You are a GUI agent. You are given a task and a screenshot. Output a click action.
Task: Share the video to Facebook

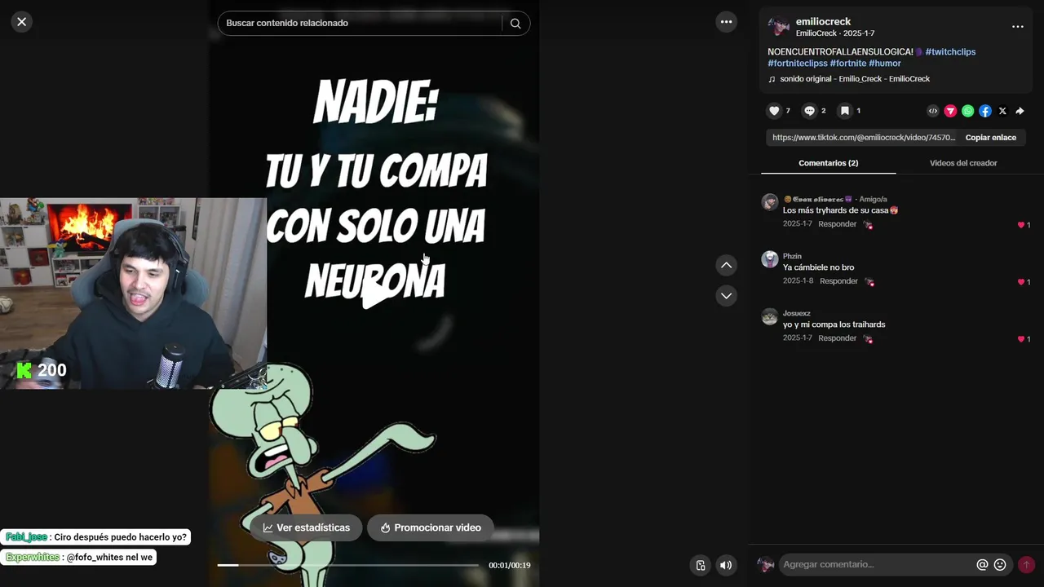coord(985,111)
